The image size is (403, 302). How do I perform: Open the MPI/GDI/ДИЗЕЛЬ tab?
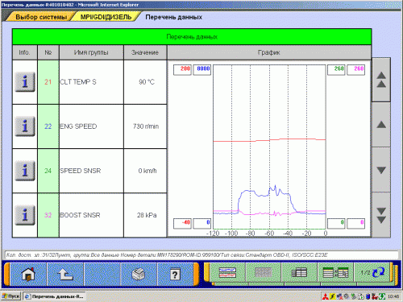[x=106, y=17]
